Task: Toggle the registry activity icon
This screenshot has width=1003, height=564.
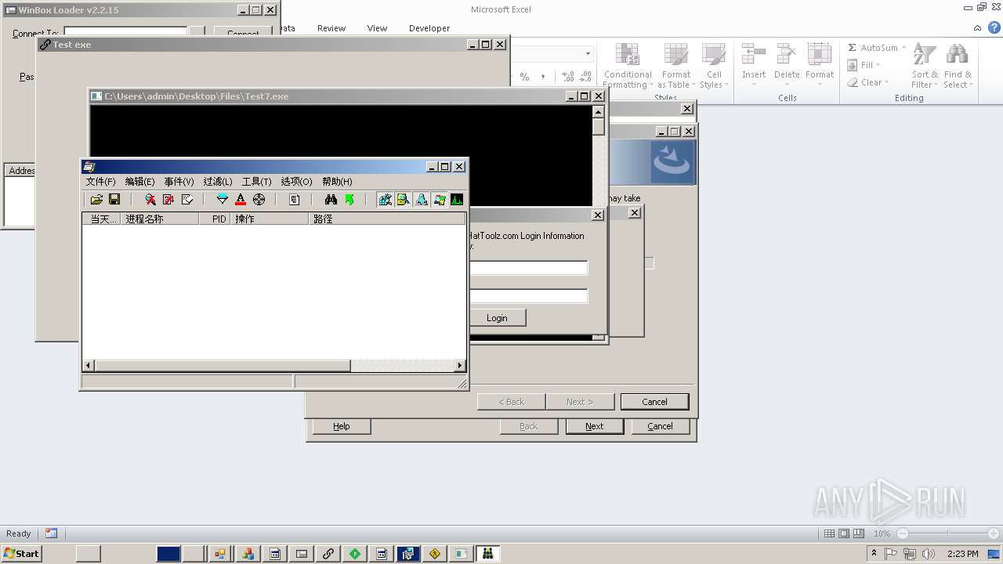Action: click(x=385, y=200)
